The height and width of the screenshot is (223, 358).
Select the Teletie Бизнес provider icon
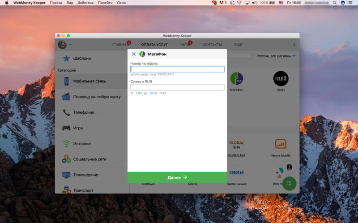(236, 172)
